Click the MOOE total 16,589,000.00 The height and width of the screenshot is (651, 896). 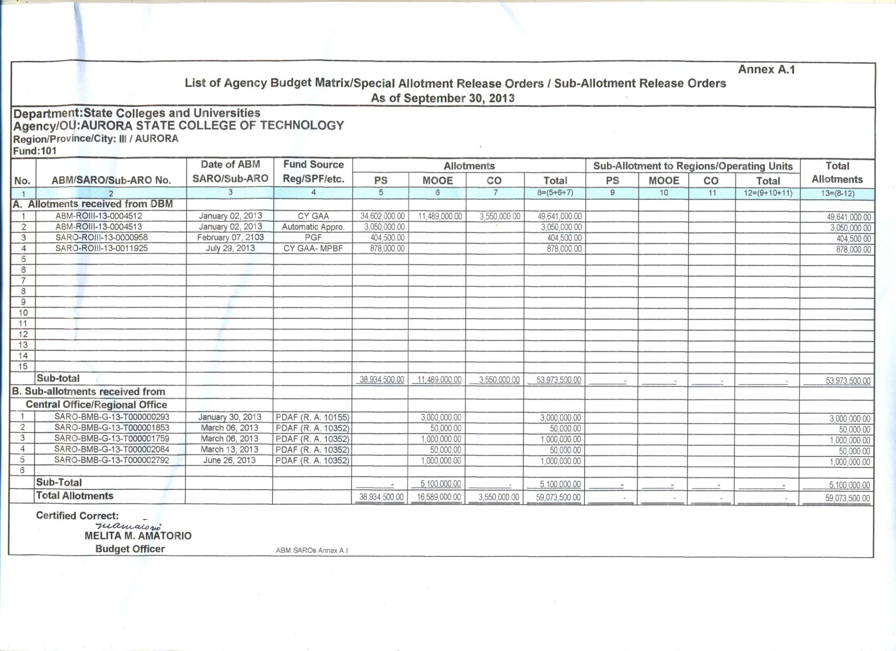click(439, 497)
